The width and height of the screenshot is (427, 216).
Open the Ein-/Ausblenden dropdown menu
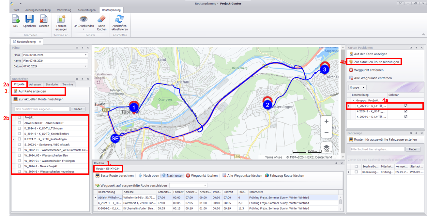[84, 29]
